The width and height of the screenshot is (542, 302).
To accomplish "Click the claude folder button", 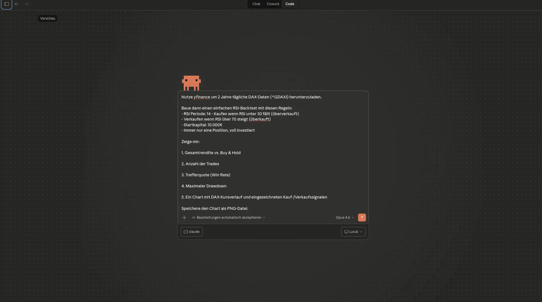I will click(x=192, y=232).
